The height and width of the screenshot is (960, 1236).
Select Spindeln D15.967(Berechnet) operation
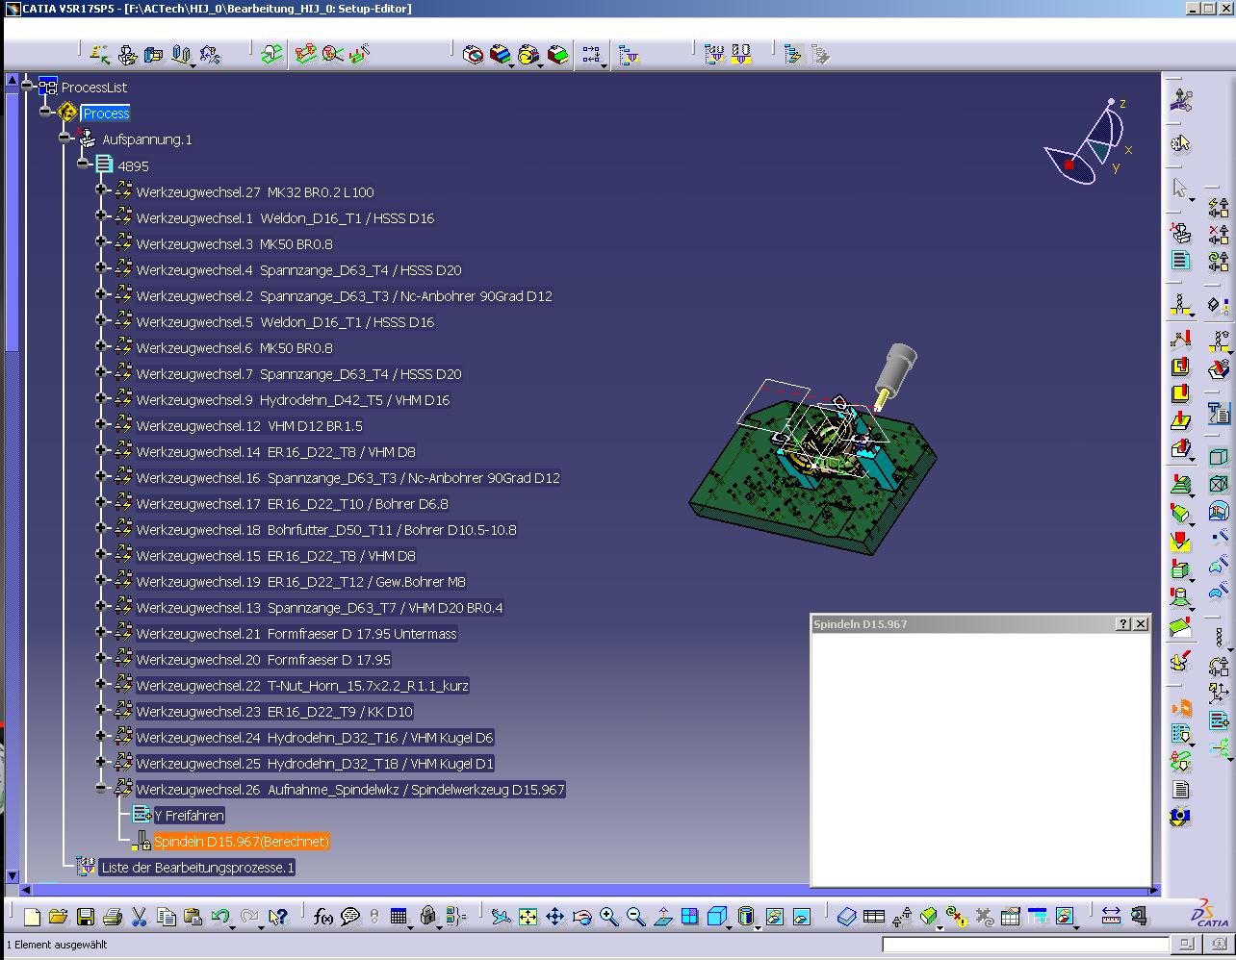242,842
